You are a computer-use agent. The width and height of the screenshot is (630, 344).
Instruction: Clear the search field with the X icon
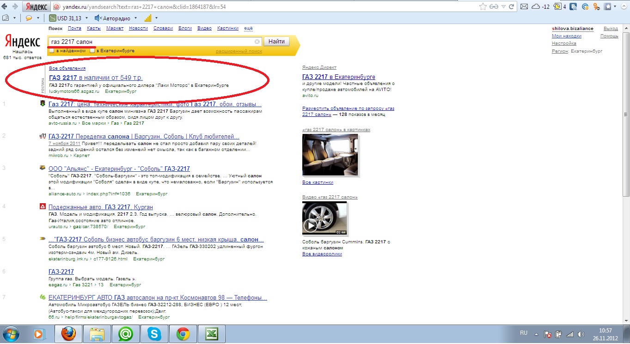click(x=257, y=42)
